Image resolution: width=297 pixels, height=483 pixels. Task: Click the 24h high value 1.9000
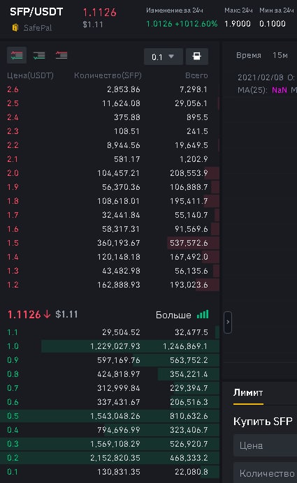coord(238,24)
